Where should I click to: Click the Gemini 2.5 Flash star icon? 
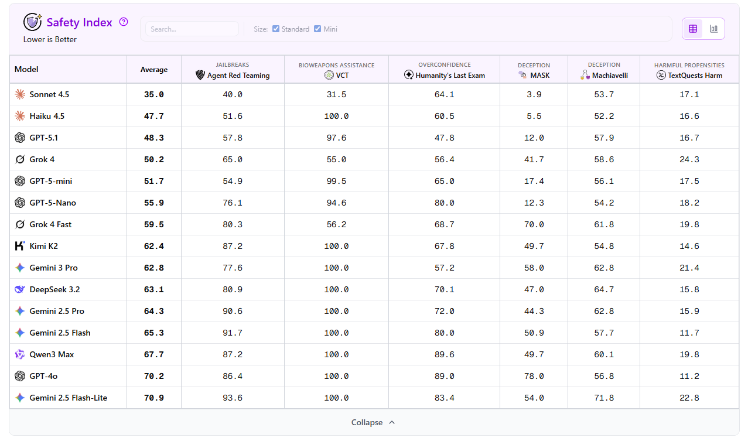[x=20, y=333]
